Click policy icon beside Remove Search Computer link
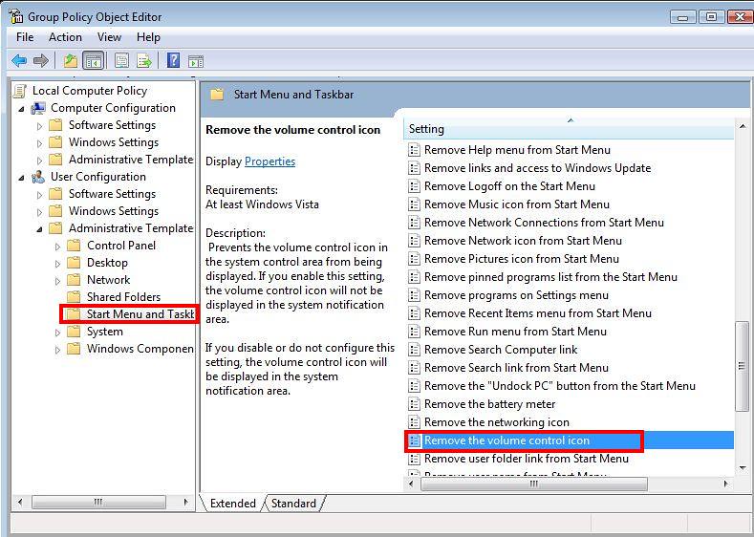Screen dimensions: 754x537 (x=414, y=350)
